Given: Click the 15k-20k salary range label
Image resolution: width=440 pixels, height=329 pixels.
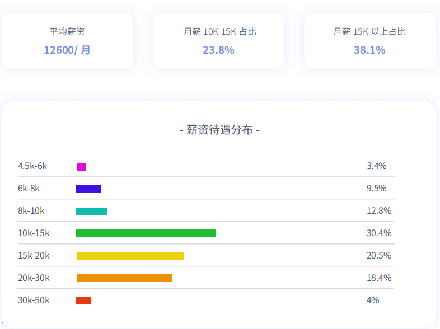Looking at the screenshot, I should 34,256.
